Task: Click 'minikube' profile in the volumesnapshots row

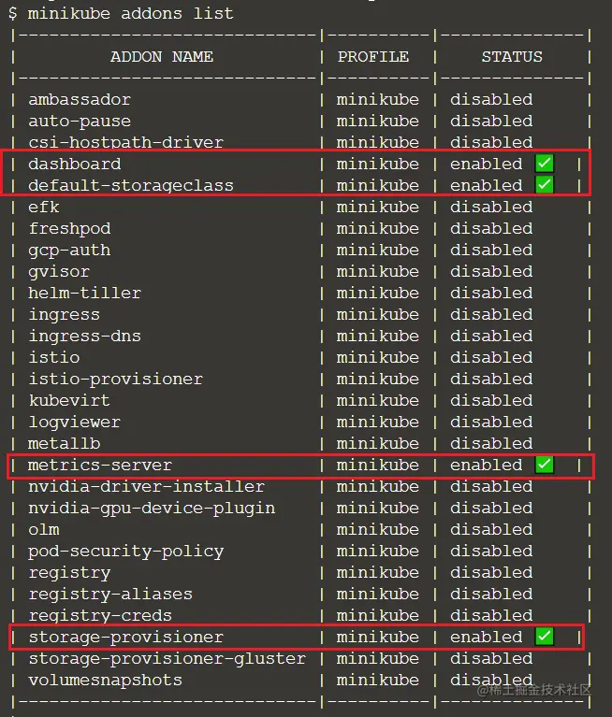Action: [x=378, y=680]
